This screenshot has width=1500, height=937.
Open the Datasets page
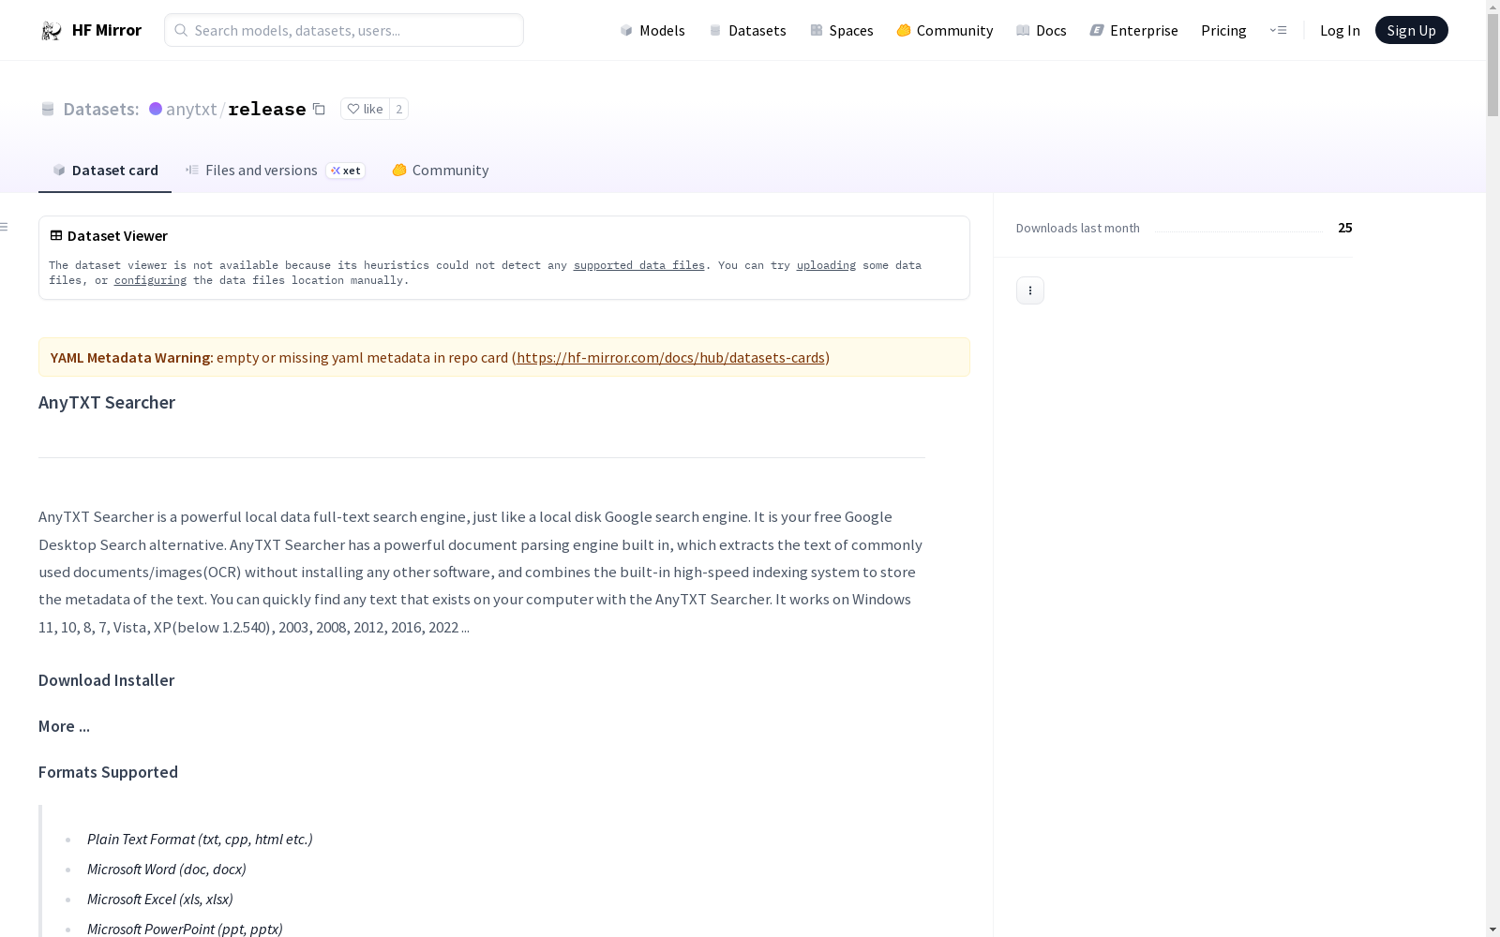[747, 30]
